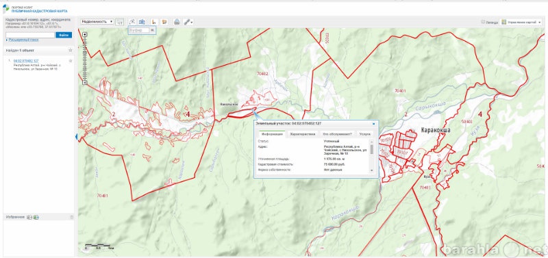
Task: Click the zoom in plus button
Action: coord(84,34)
